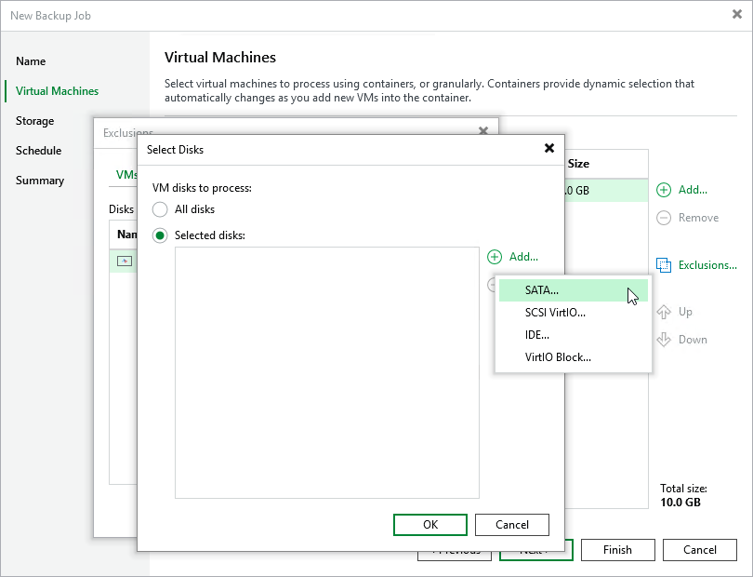Click Finish to complete the backup job
Image resolution: width=753 pixels, height=577 pixels.
(x=617, y=549)
